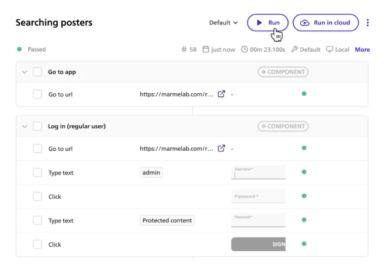384x276 pixels.
Task: Click the clock icon beside run duration
Action: 244,49
